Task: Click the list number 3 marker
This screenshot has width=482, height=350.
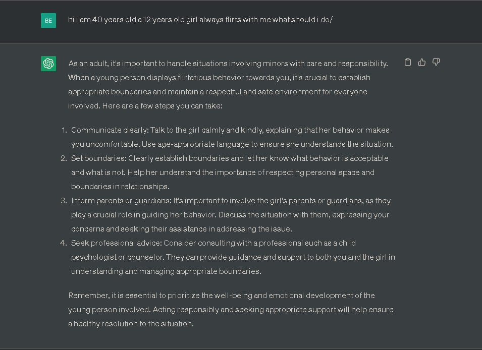Action: 64,201
